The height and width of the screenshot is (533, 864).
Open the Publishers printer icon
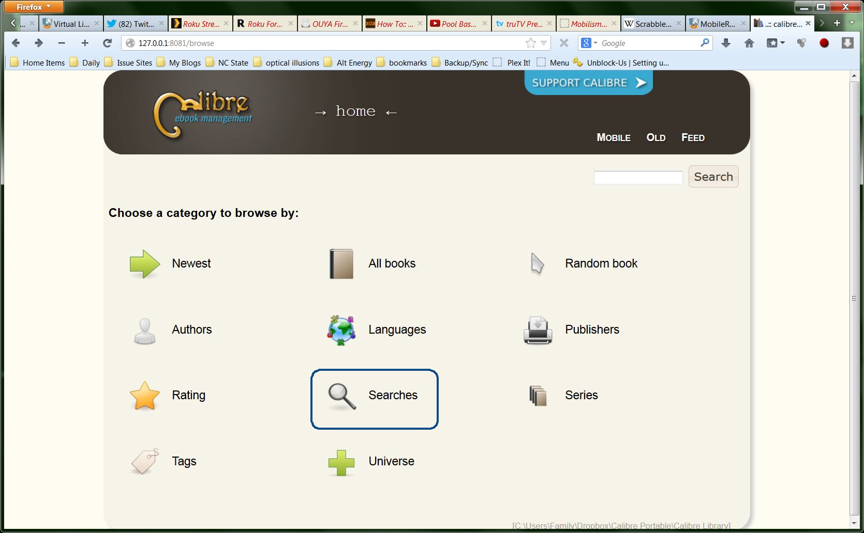pyautogui.click(x=538, y=331)
